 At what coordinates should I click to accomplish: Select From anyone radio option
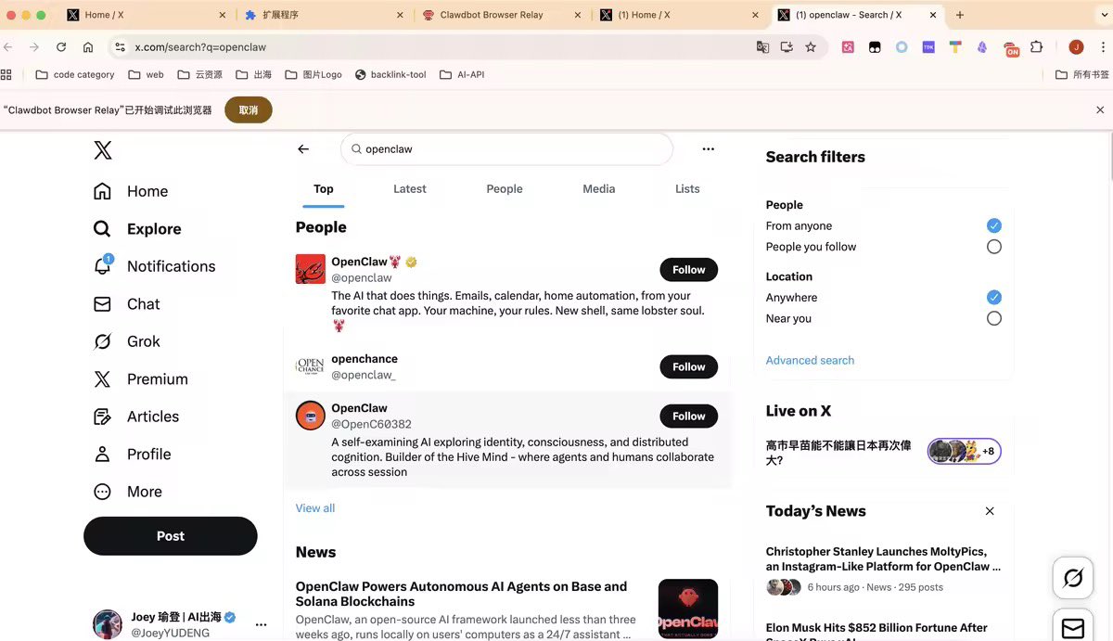[x=994, y=225]
